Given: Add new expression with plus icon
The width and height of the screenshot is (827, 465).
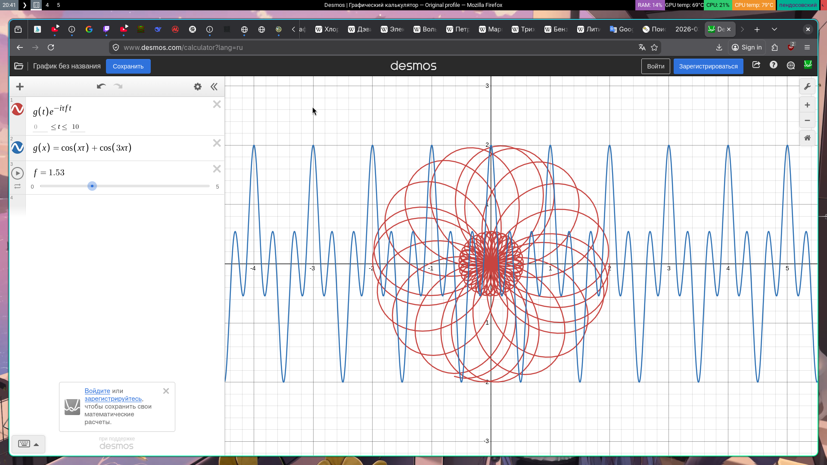Looking at the screenshot, I should (x=20, y=87).
